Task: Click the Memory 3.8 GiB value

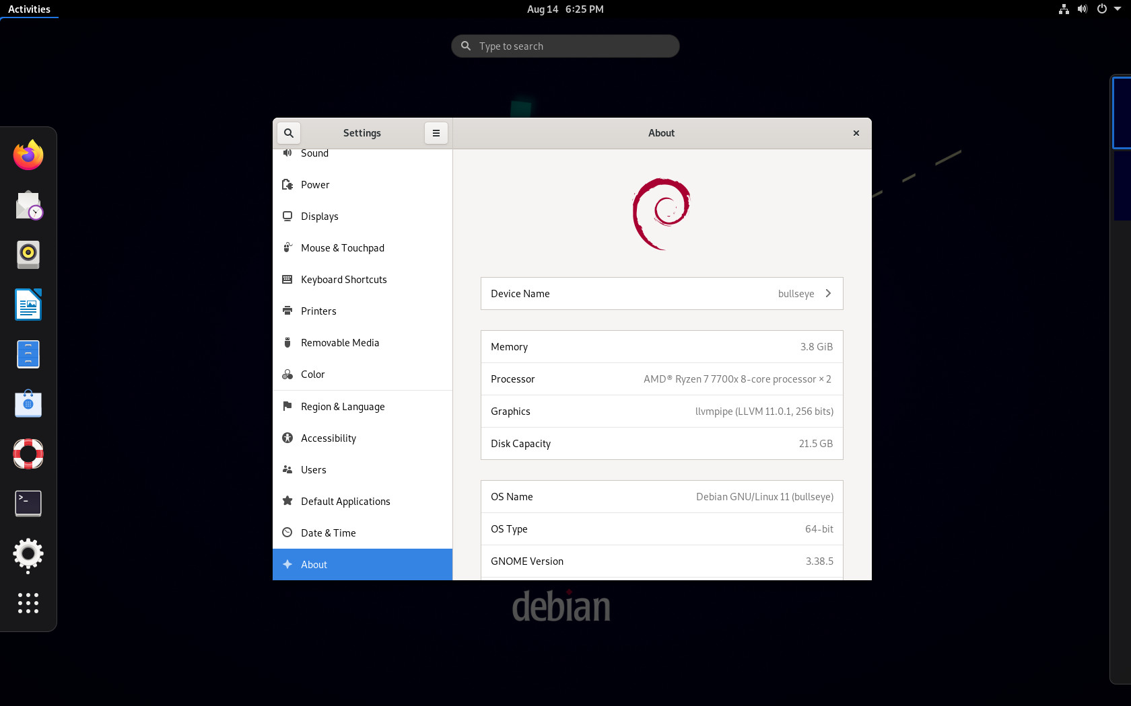Action: (816, 347)
